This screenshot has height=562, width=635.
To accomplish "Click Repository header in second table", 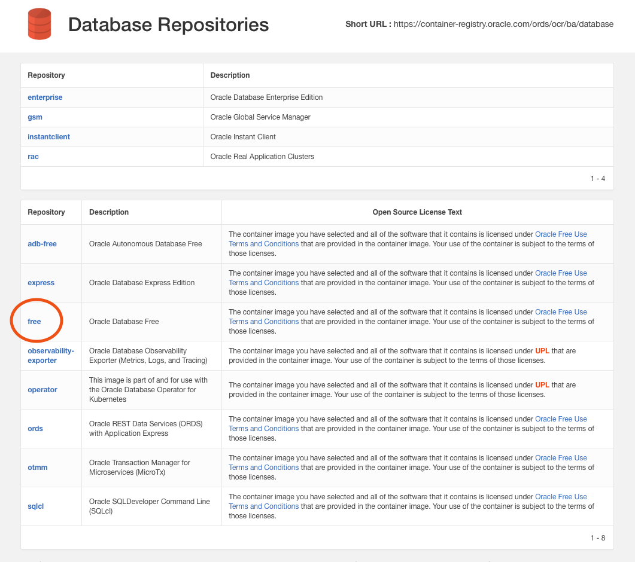I will (46, 212).
